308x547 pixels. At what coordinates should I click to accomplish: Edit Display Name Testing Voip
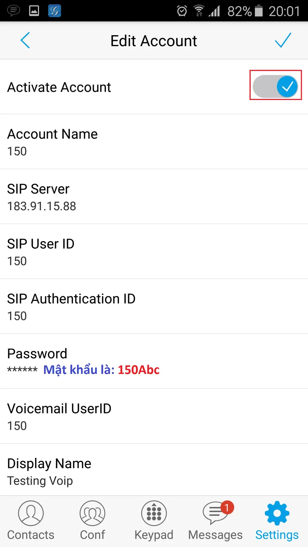click(x=154, y=470)
